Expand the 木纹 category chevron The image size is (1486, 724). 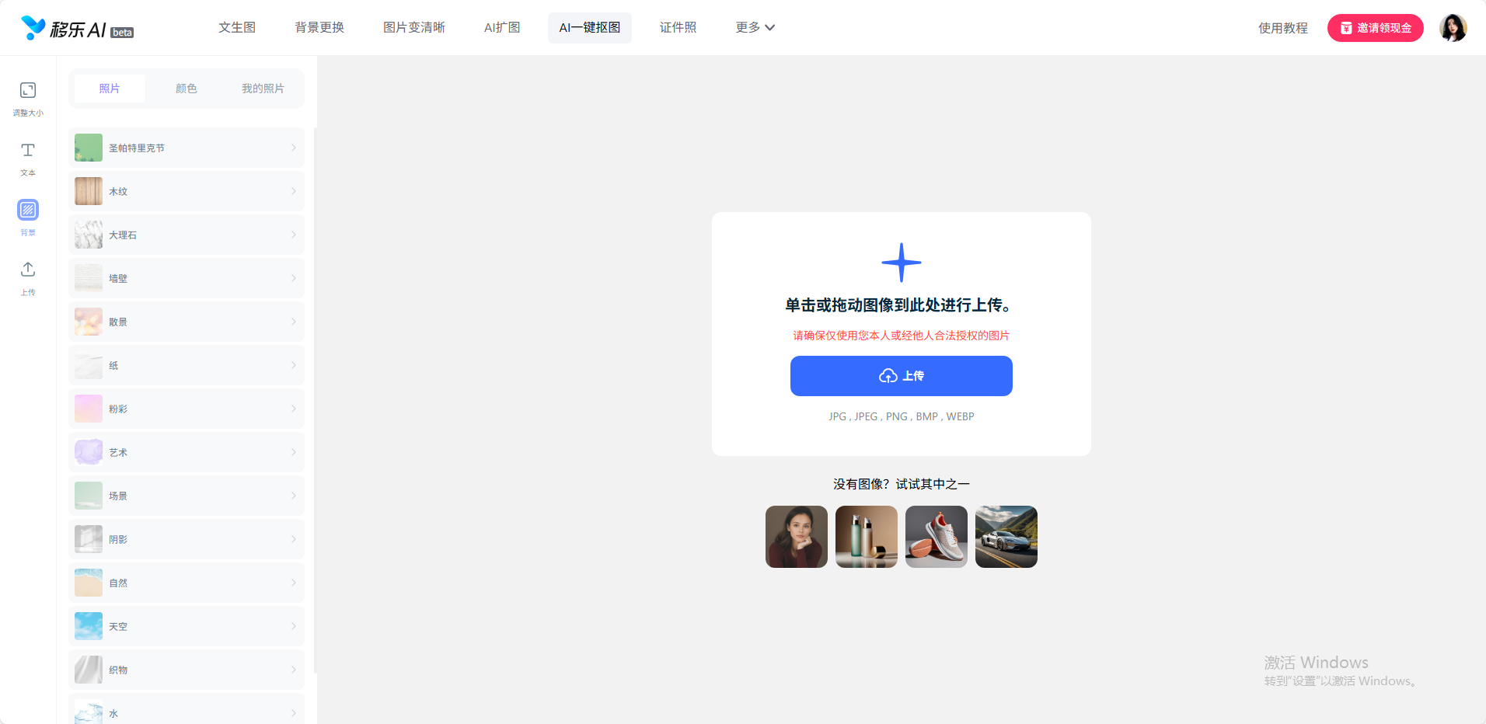point(294,191)
